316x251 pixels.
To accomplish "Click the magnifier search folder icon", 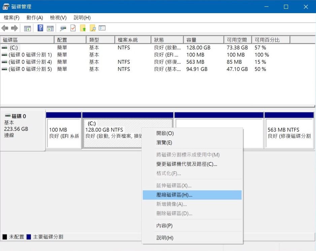I will pos(93,28).
